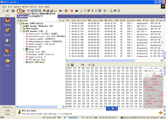Click the Links panel button
Screen dimensions: 166x119
(x=8, y=111)
